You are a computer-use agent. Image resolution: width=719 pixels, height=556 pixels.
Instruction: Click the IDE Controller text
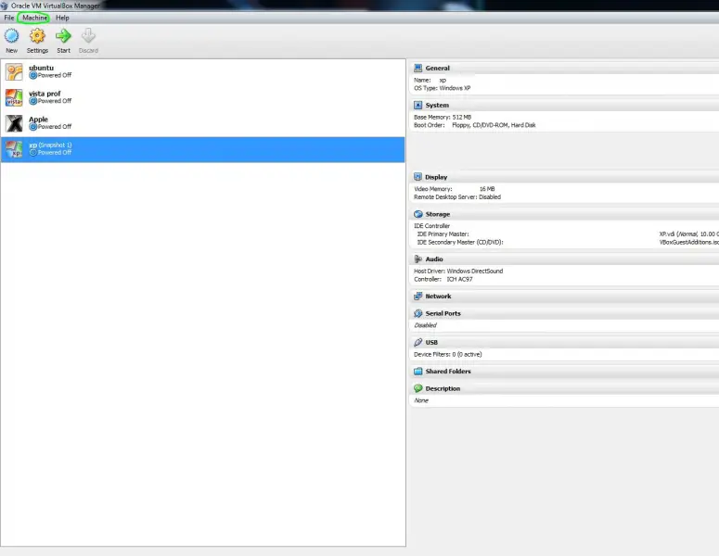coord(431,226)
